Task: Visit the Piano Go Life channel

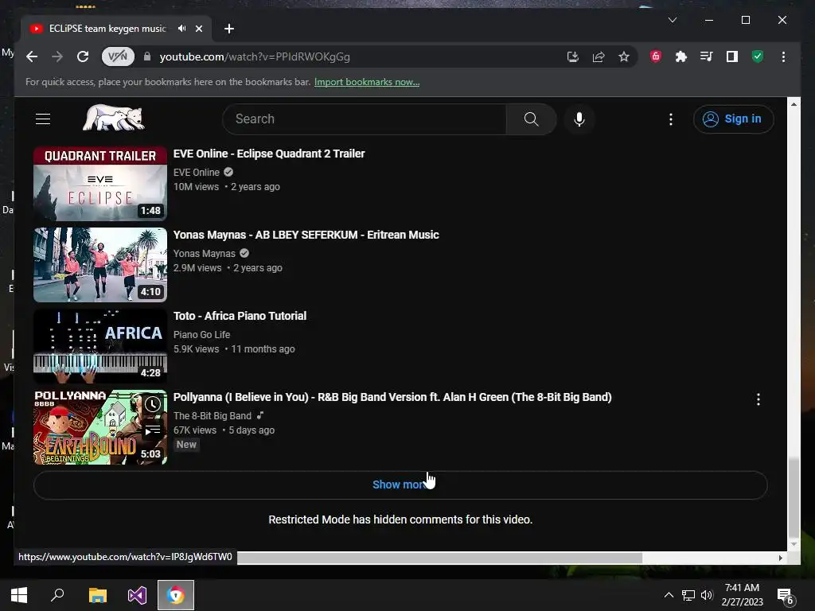Action: [x=201, y=335]
